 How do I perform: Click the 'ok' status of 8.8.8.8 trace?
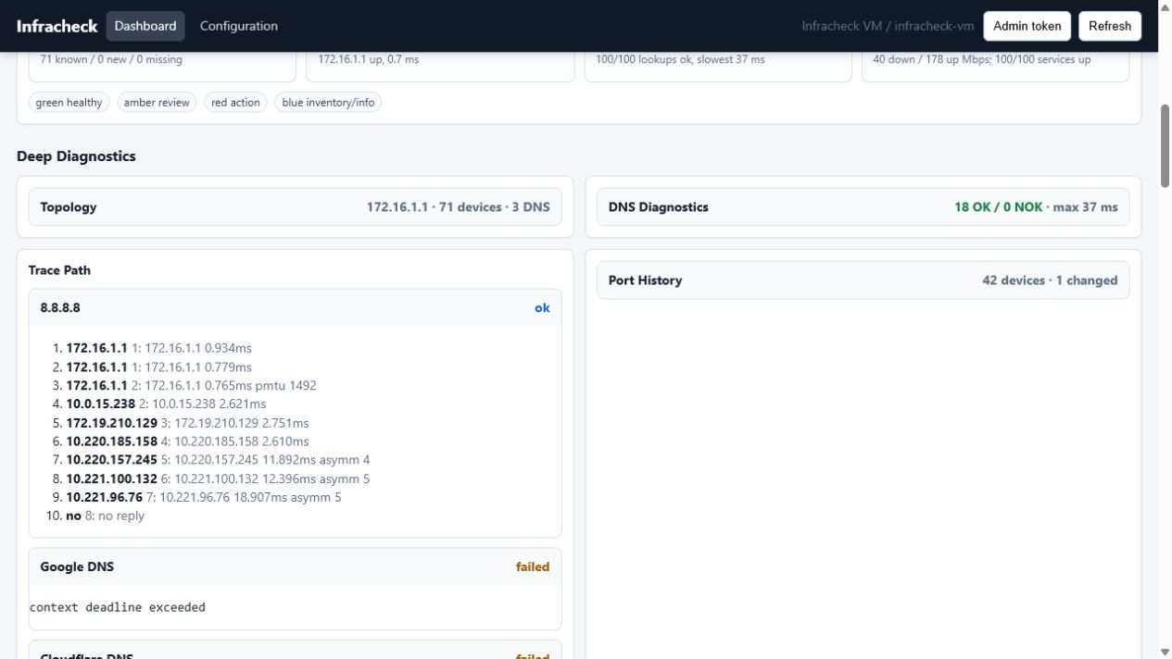tap(542, 307)
